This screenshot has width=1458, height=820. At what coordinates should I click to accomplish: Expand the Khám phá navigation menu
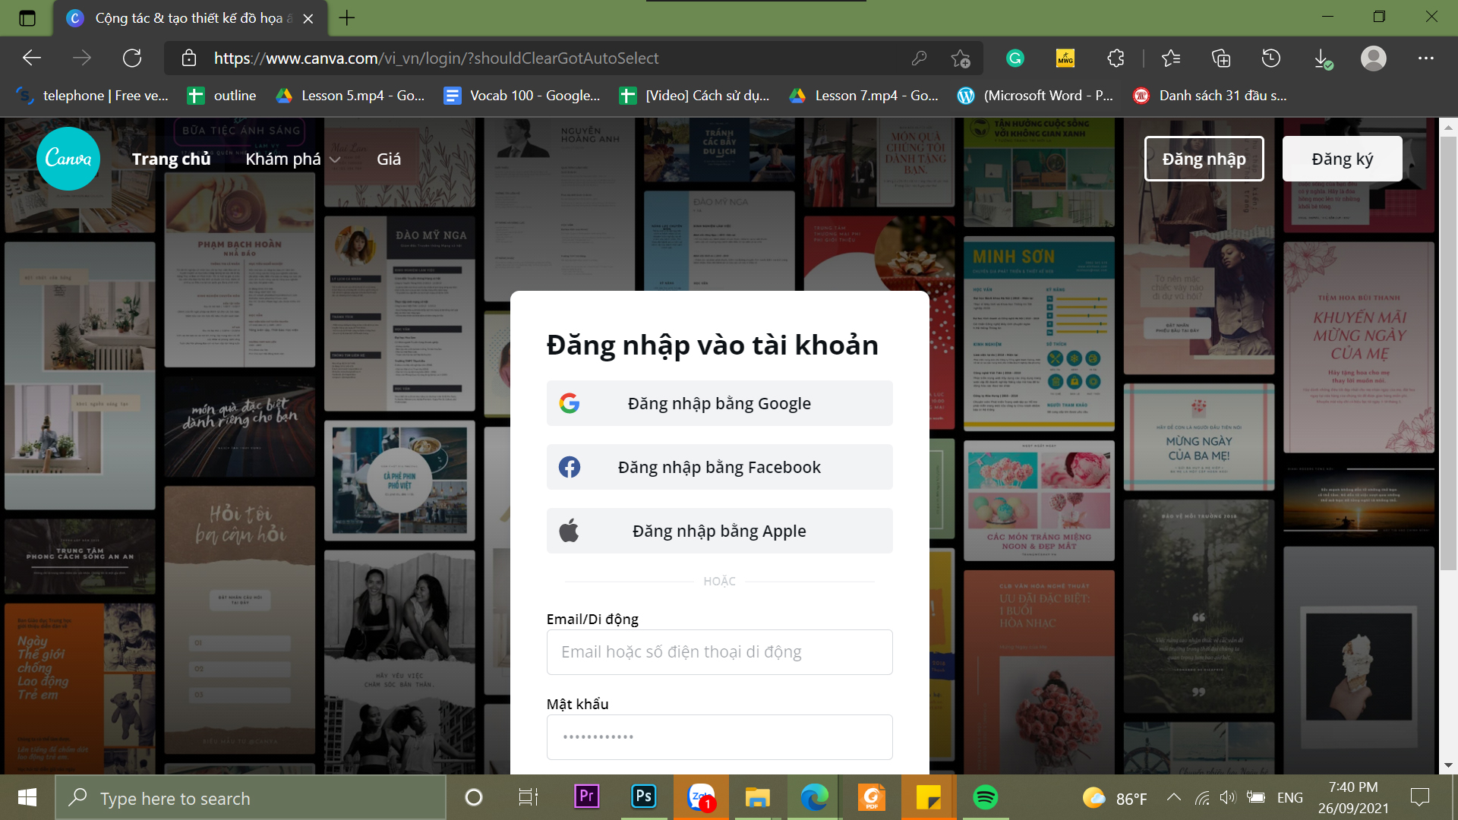pos(293,158)
